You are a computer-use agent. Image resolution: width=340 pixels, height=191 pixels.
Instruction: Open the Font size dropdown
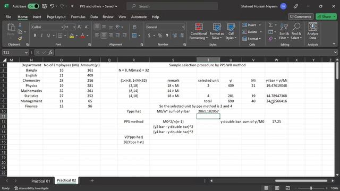click(74, 27)
